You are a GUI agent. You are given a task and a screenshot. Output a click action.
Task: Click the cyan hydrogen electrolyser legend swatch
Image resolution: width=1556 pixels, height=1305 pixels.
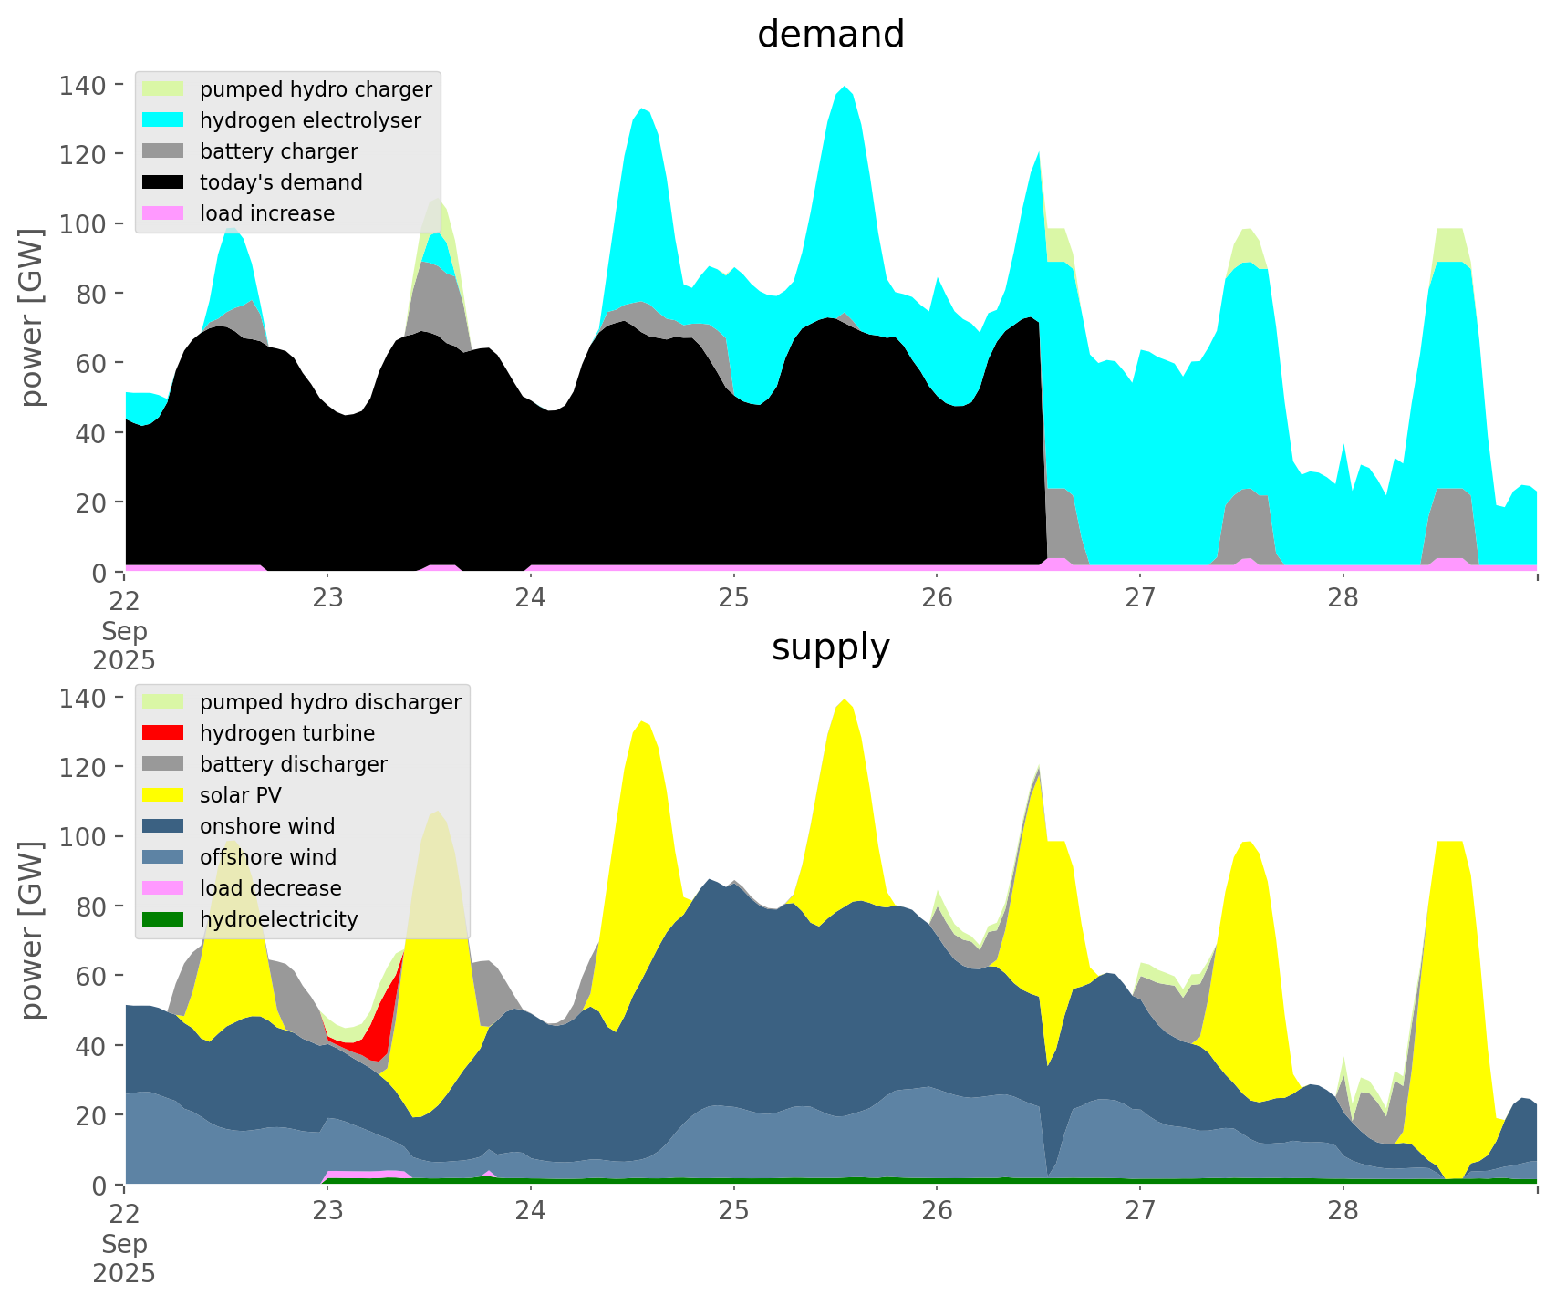[x=164, y=120]
